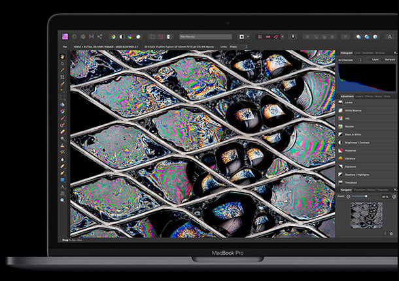Click the Assistant options toolbar icon
The height and width of the screenshot is (281, 399).
click(293, 37)
